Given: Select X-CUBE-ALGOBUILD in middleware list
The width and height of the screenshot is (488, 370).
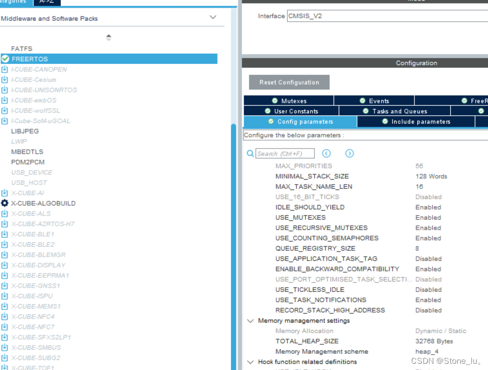Looking at the screenshot, I should pos(43,204).
